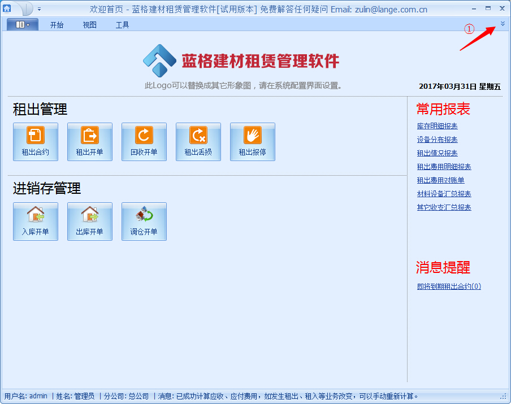Expand the ribbon using the double chevron
The image size is (511, 404).
click(x=503, y=24)
